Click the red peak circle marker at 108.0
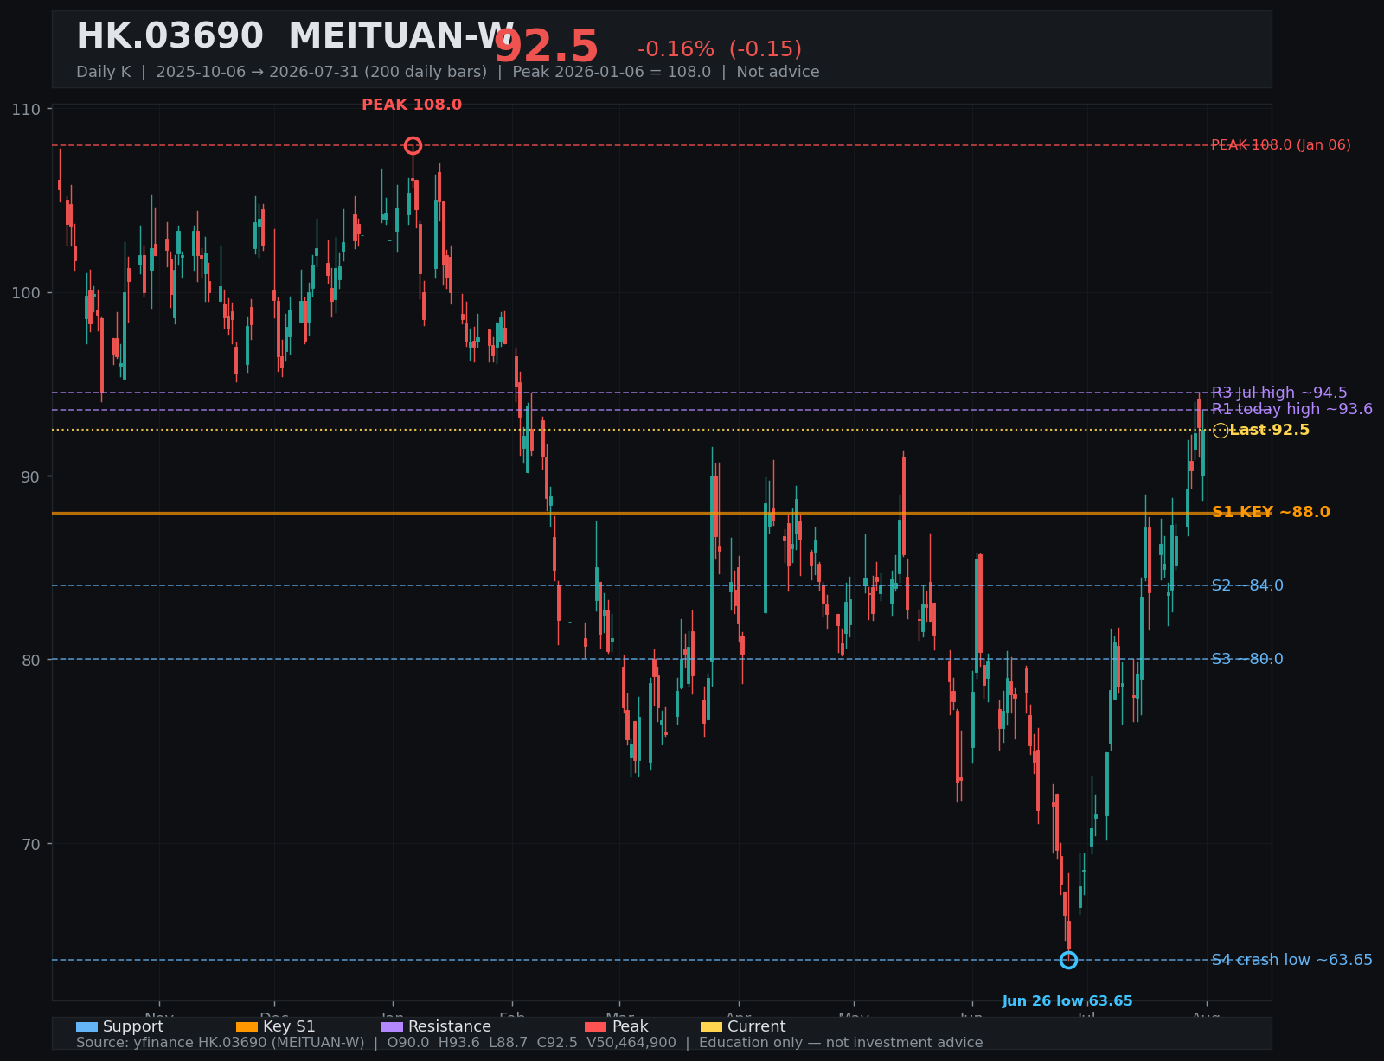Viewport: 1384px width, 1061px height. coord(413,145)
